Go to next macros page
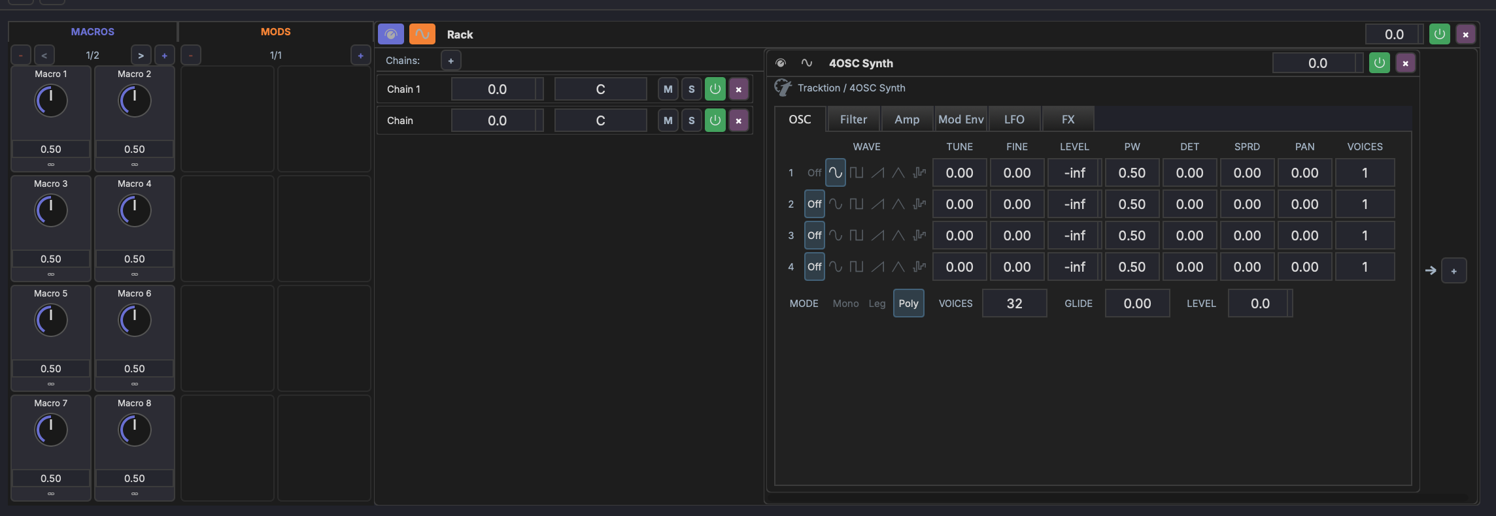 141,56
